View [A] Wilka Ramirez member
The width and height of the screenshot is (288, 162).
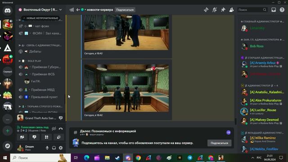click(262, 139)
